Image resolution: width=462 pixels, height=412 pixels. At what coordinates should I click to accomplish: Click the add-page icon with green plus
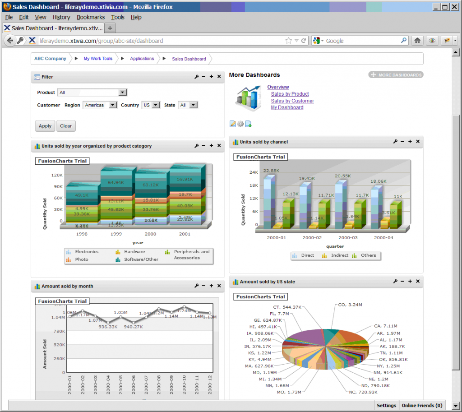click(x=248, y=124)
